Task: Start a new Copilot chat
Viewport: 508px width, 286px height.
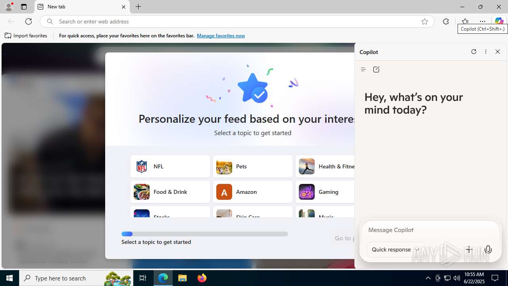Action: (x=376, y=70)
